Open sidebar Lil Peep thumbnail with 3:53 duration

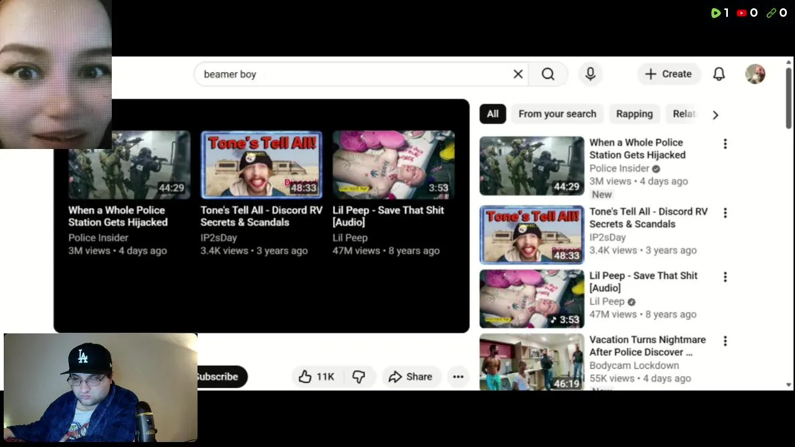pyautogui.click(x=532, y=299)
